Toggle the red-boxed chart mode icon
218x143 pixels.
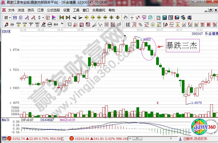point(48,18)
